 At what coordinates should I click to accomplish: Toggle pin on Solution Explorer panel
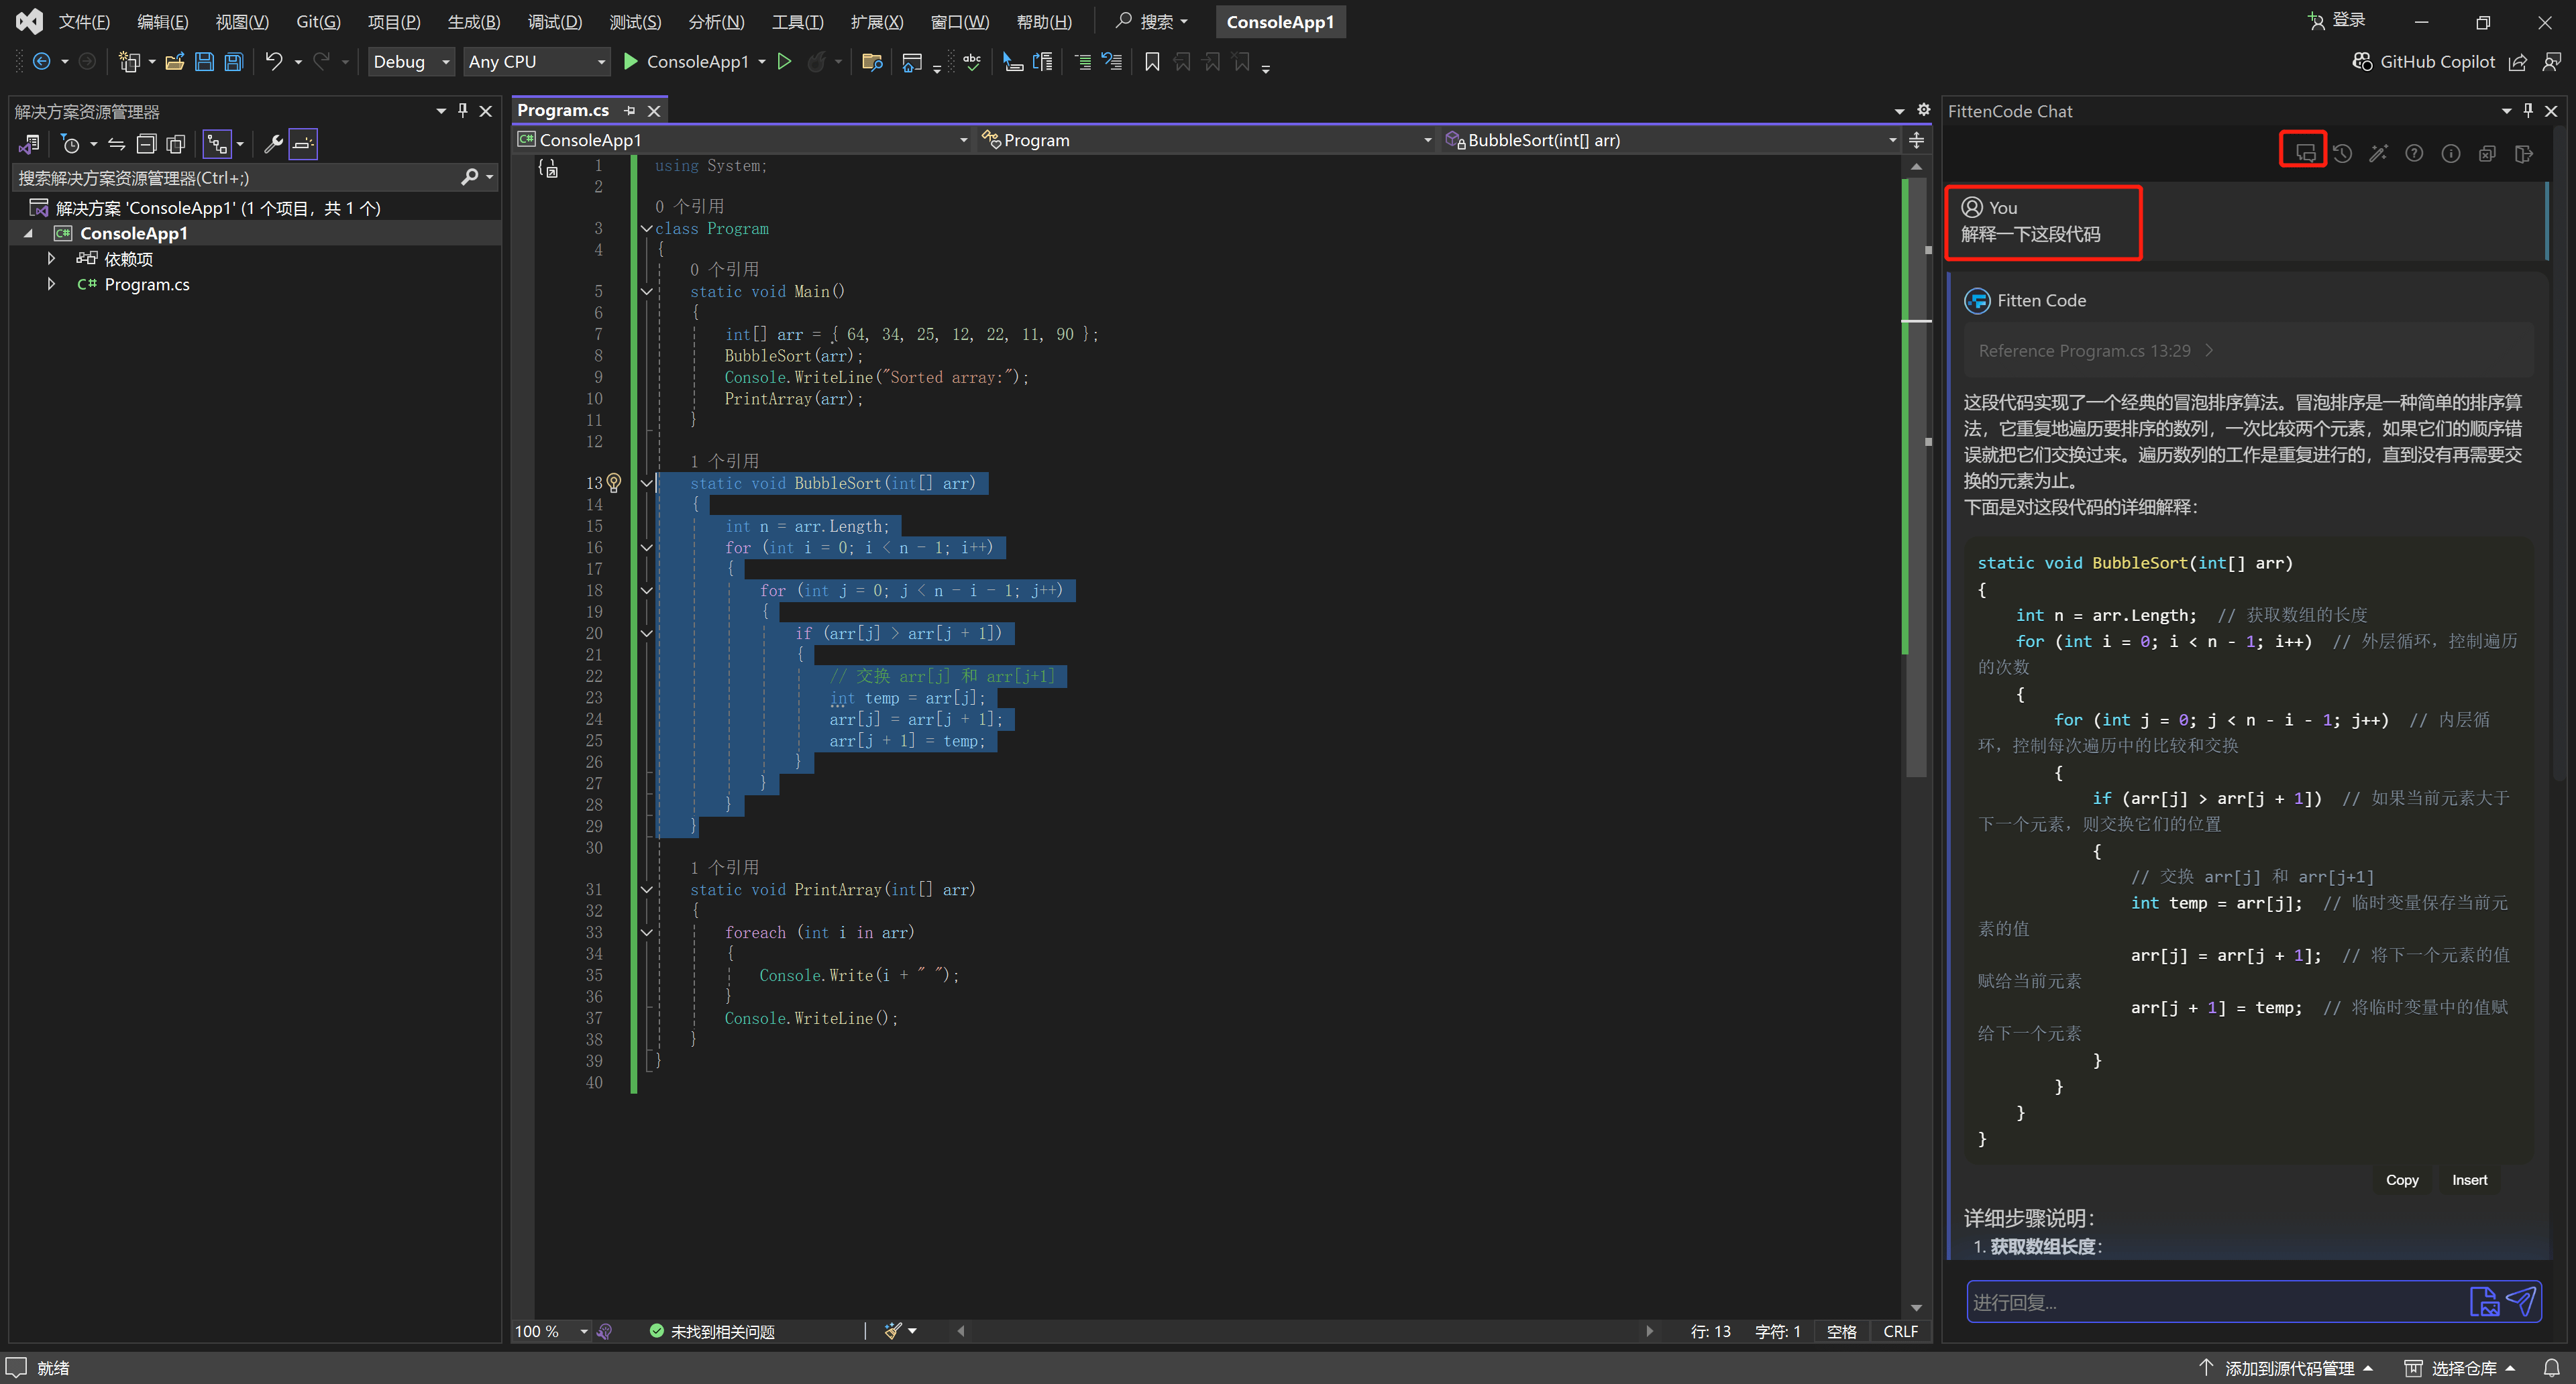tap(463, 110)
